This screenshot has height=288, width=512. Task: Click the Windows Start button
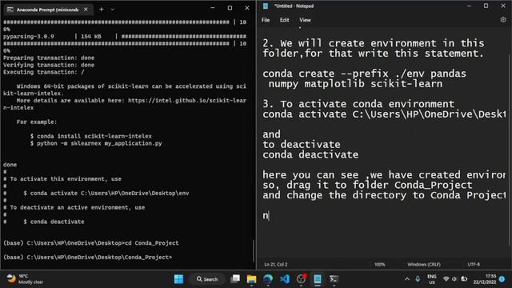pos(178,279)
